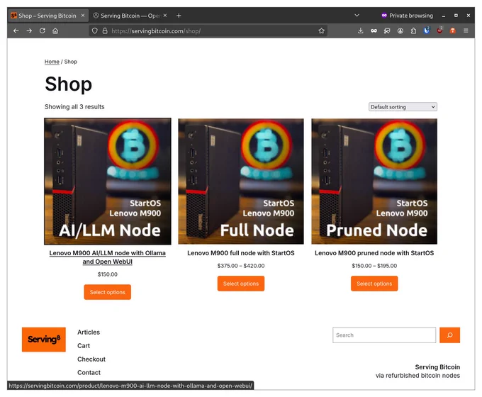
Task: Click the footer Search input field
Action: click(x=384, y=335)
